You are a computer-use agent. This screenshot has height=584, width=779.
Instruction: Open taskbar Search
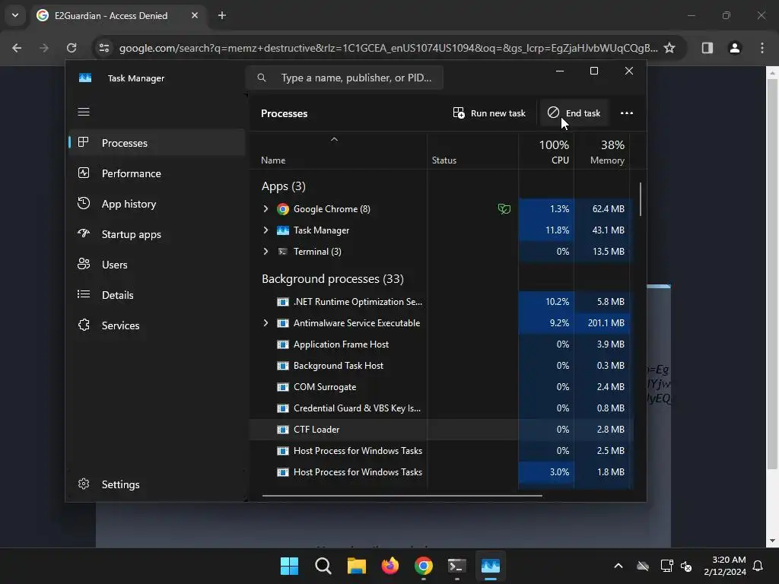tap(323, 566)
